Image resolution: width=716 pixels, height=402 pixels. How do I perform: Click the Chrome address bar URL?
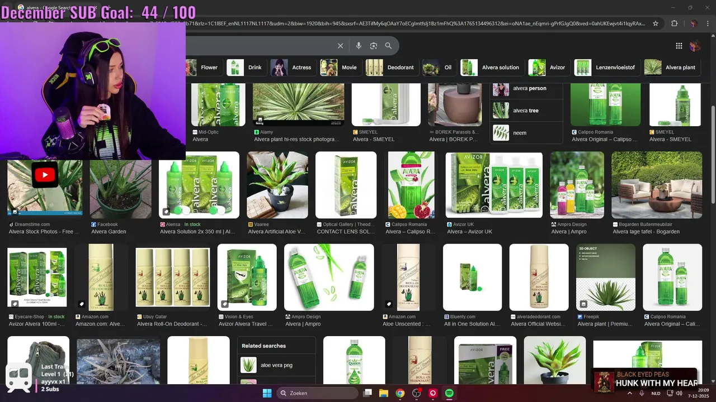(x=414, y=23)
